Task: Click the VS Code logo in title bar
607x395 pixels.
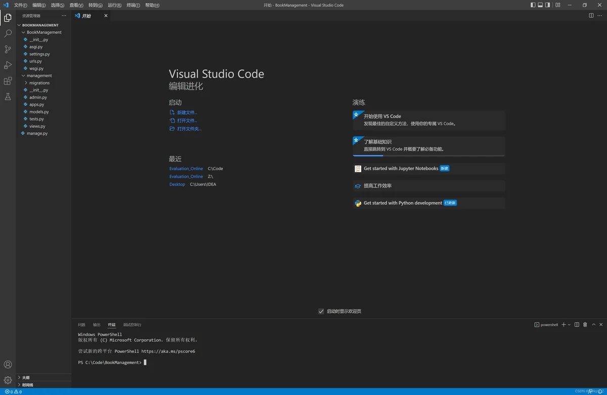Action: [6, 5]
